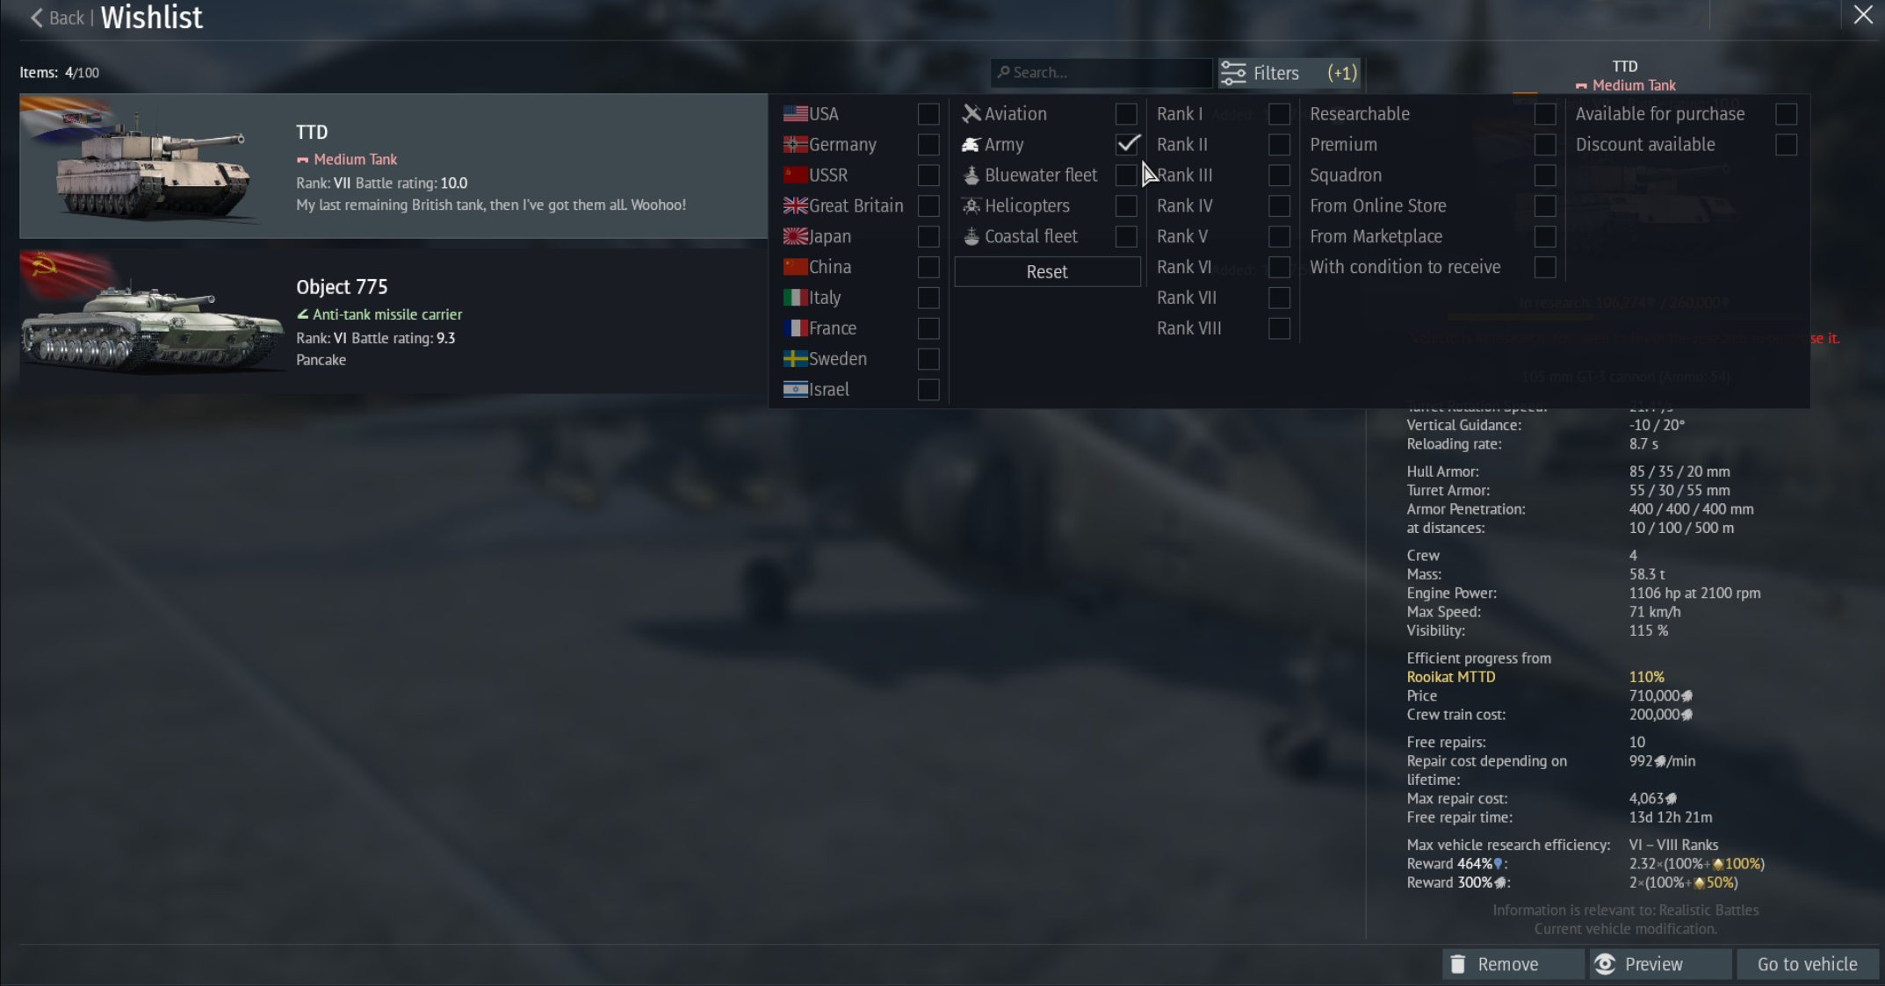Click the Sweden flag icon
Viewport: 1885px width, 986px height.
click(x=795, y=358)
